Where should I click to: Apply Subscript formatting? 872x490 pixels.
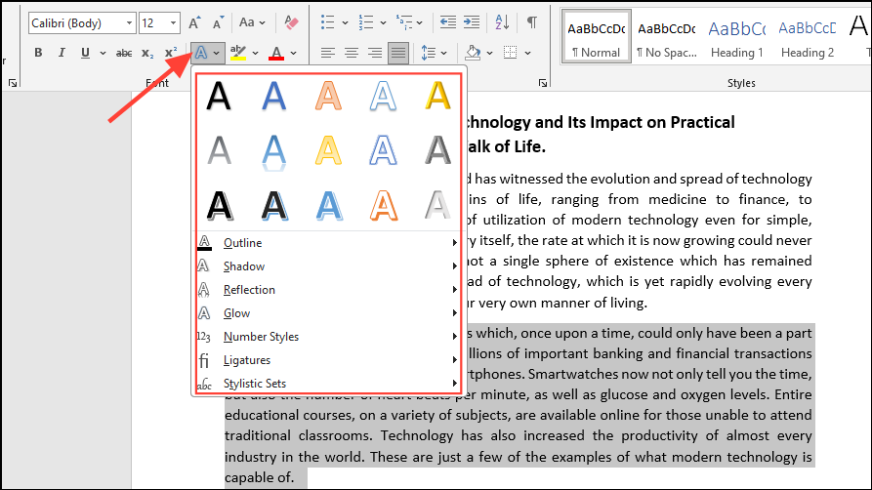[147, 53]
